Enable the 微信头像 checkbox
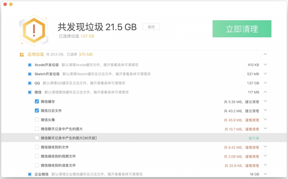 point(37,120)
